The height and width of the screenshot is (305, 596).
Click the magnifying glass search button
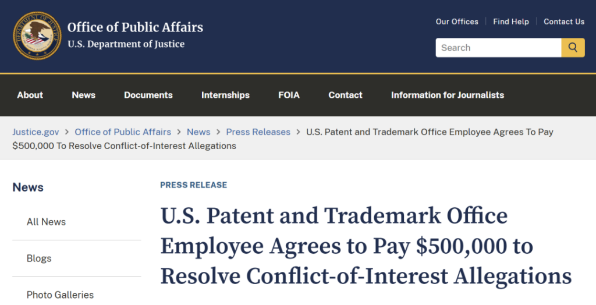(x=573, y=48)
